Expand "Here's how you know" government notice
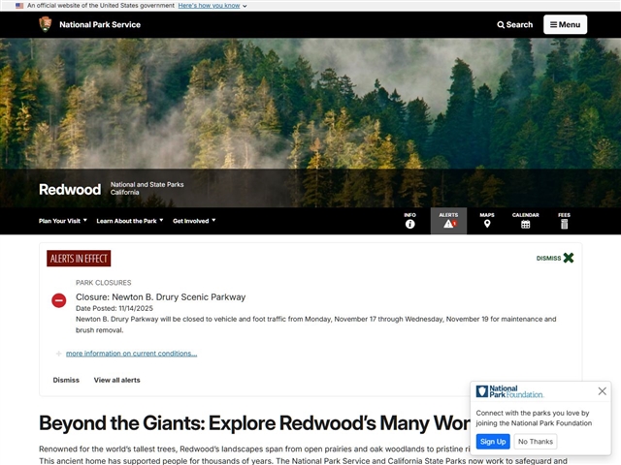The width and height of the screenshot is (621, 465). coord(212,6)
